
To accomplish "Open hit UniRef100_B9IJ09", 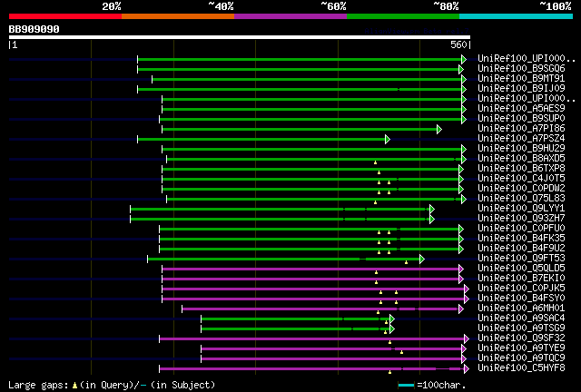I will [x=521, y=89].
